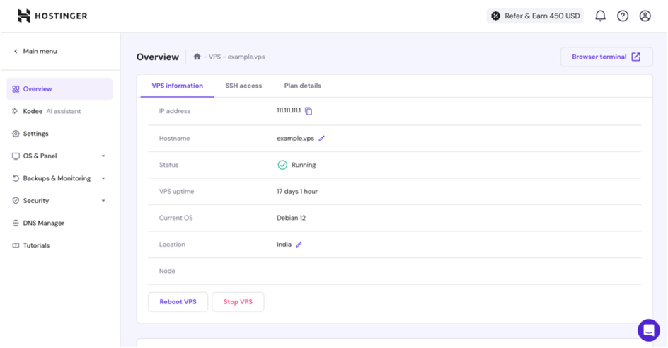
Task: Click the Reboot VPS button
Action: [178, 301]
